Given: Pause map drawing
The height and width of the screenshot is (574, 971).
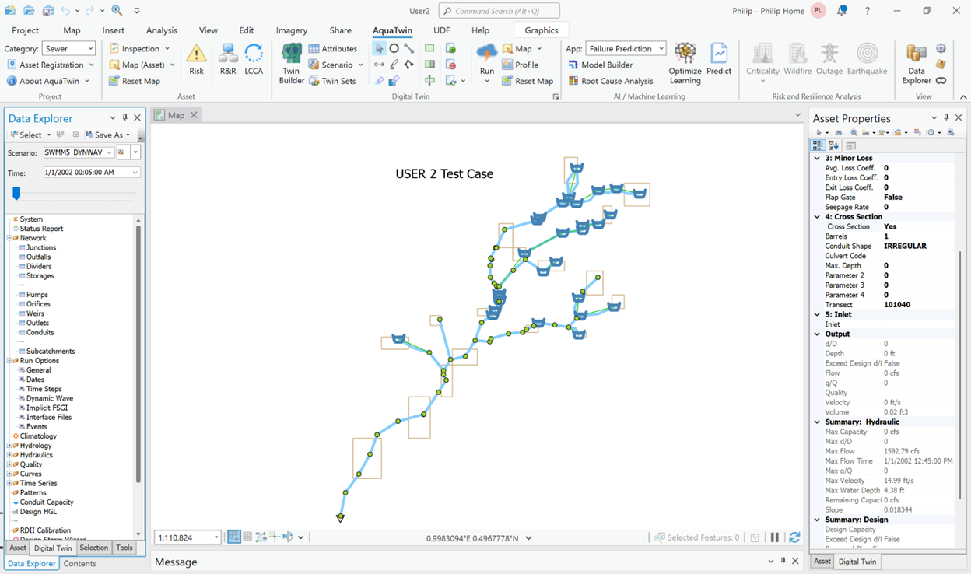Looking at the screenshot, I should point(774,537).
